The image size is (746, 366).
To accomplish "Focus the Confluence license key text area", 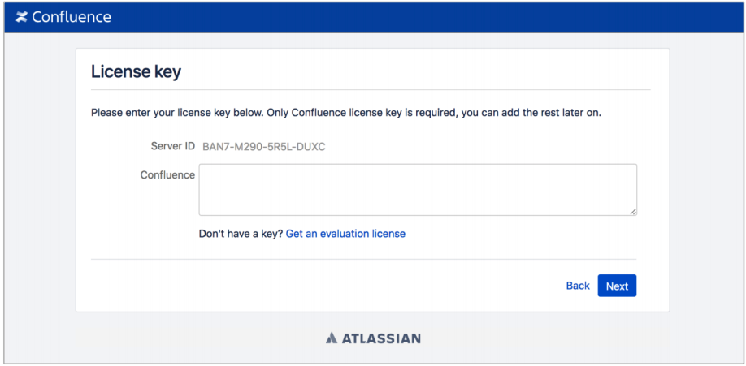I will [x=417, y=190].
